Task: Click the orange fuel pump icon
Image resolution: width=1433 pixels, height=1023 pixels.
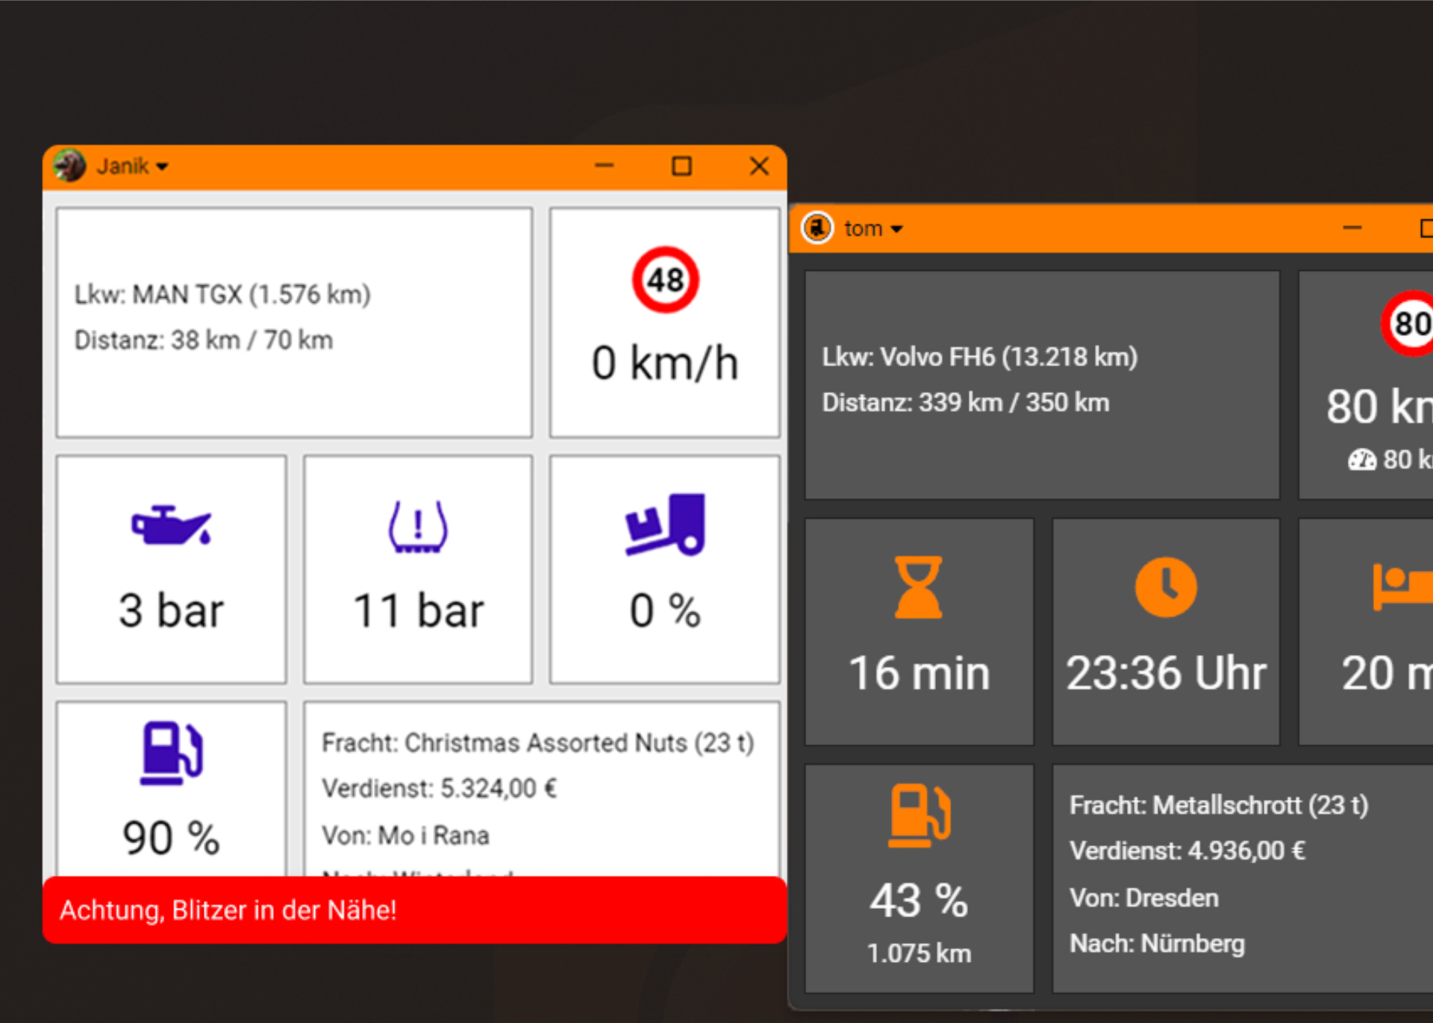Action: coord(919,816)
